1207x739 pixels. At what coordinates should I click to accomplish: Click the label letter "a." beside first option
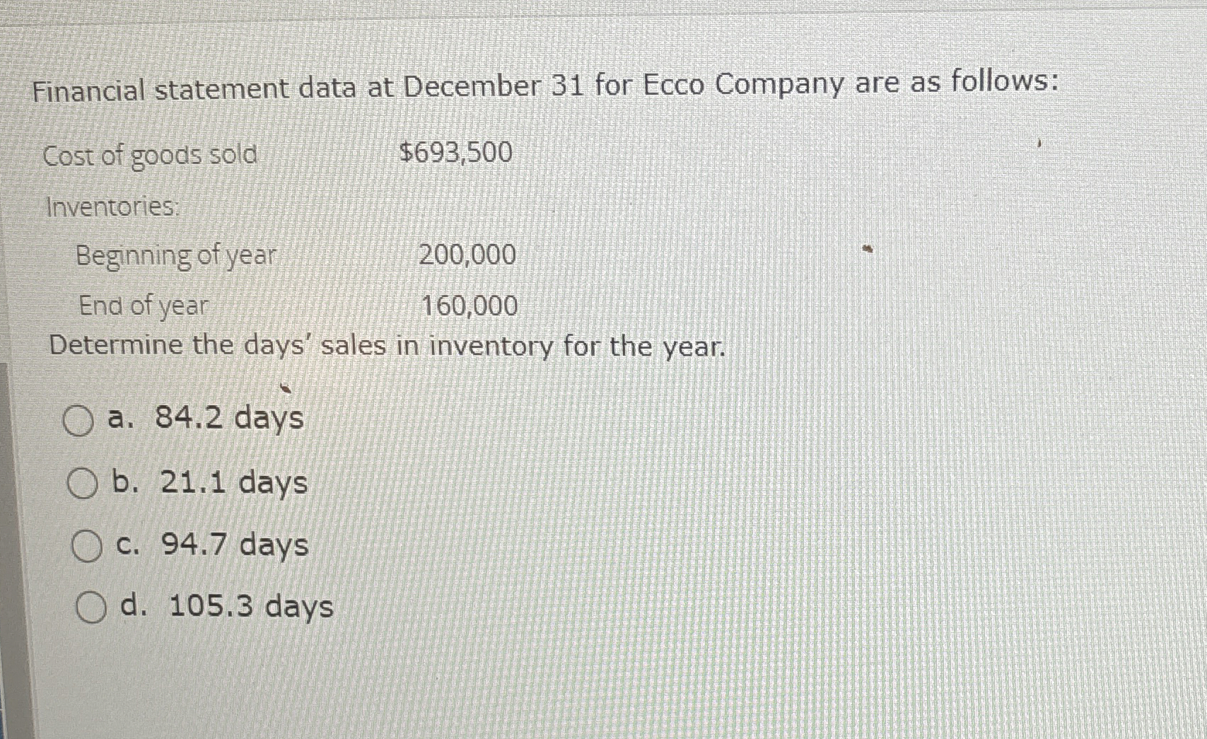(123, 419)
